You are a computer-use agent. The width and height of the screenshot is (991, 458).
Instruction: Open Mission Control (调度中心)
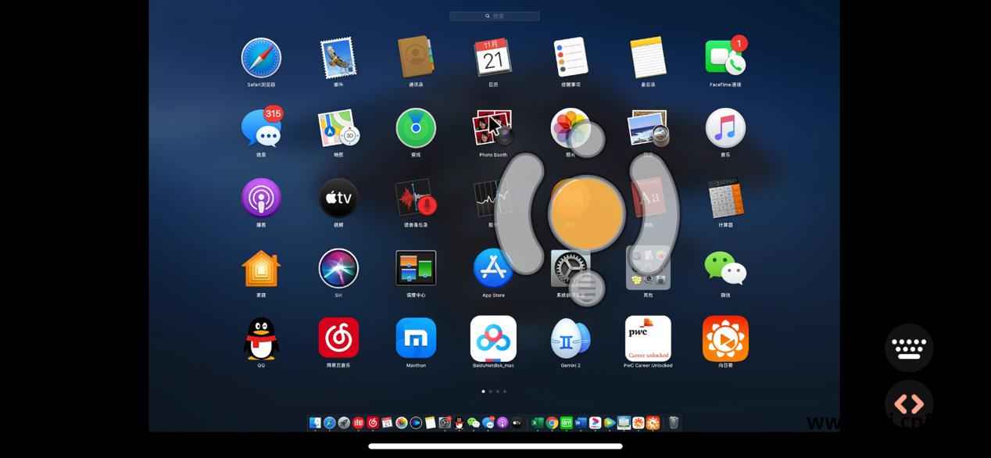(x=416, y=268)
